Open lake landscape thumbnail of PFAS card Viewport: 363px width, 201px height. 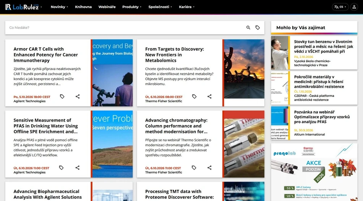click(112, 144)
